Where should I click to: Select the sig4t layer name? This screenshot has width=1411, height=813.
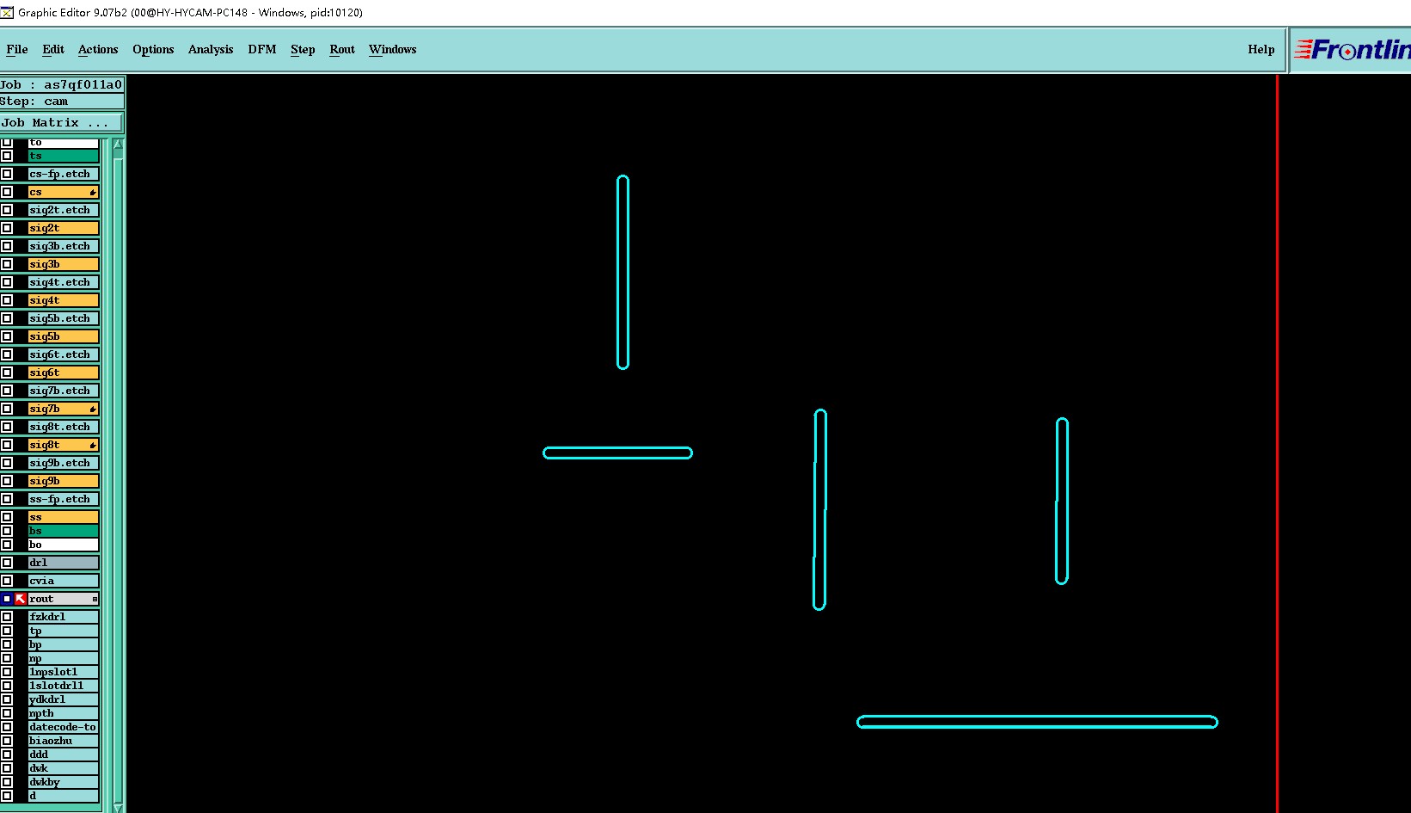pyautogui.click(x=63, y=300)
